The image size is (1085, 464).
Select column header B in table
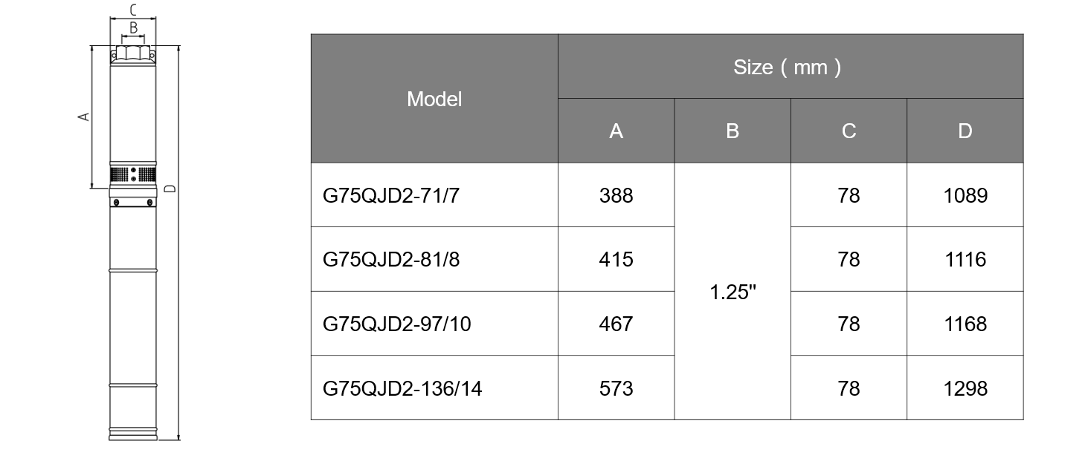pos(733,131)
